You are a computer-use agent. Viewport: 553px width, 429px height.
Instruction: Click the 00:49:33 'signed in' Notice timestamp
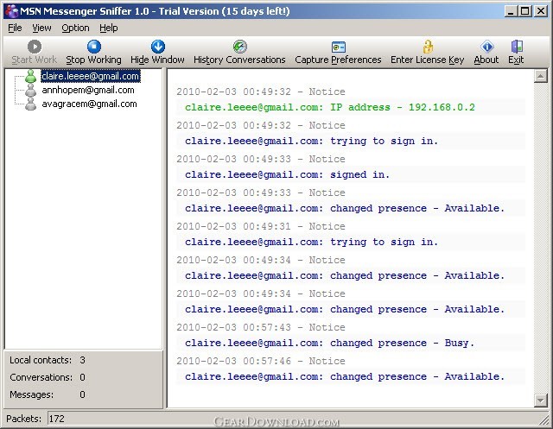pyautogui.click(x=261, y=159)
